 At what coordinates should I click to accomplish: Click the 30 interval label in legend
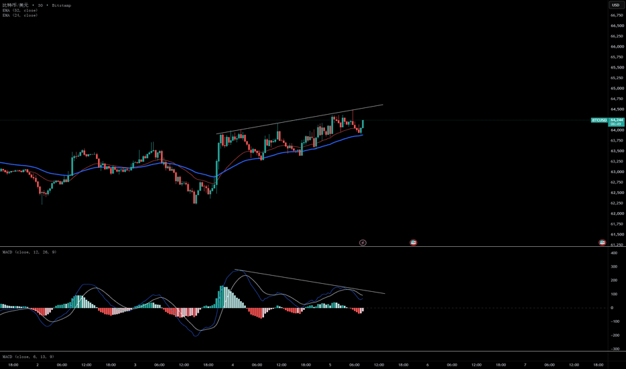point(40,5)
